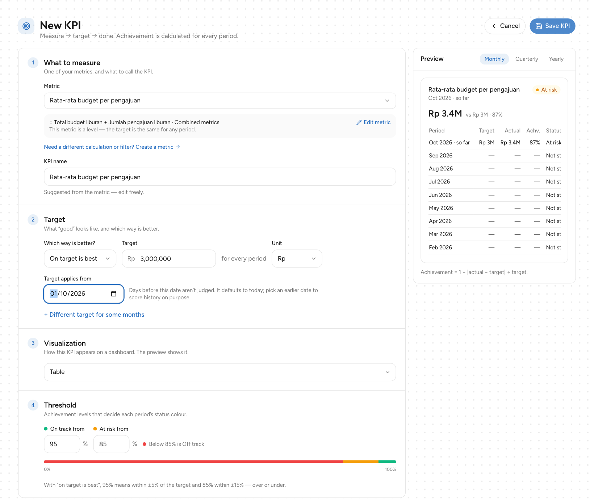Click the KPI name input field
This screenshot has height=502, width=594.
220,177
